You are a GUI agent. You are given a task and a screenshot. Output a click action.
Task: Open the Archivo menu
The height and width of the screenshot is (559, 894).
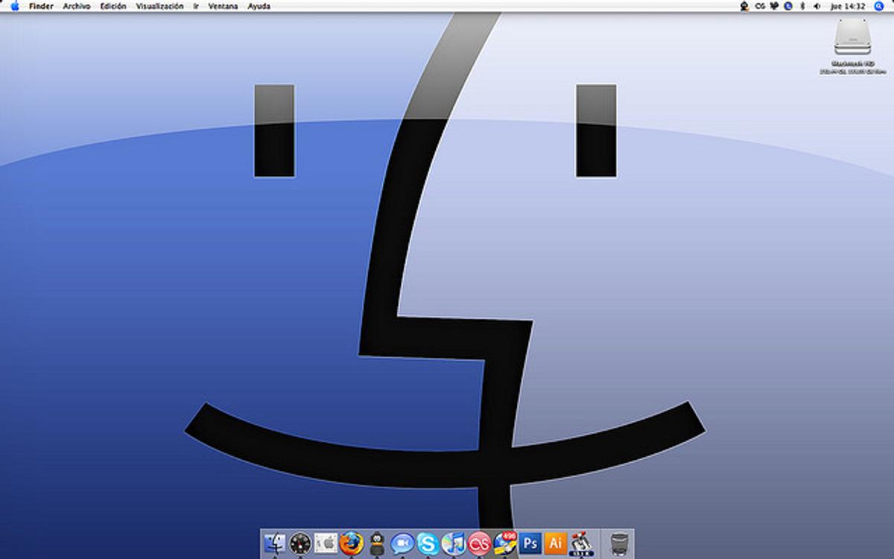pyautogui.click(x=77, y=6)
